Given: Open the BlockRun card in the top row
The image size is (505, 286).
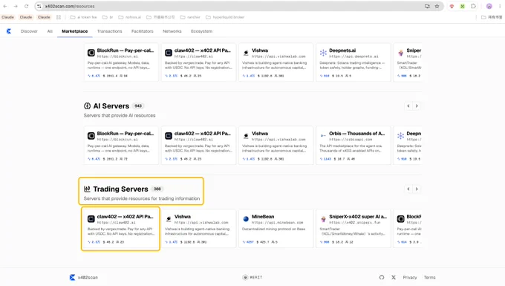Looking at the screenshot, I should click(x=121, y=62).
